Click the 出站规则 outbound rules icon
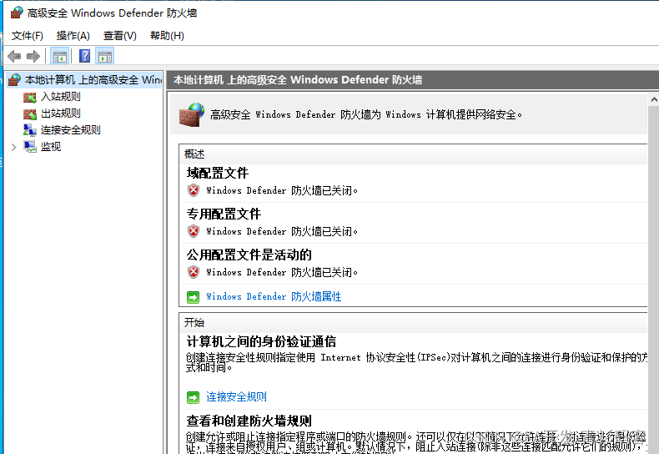659x454 pixels. click(x=29, y=113)
